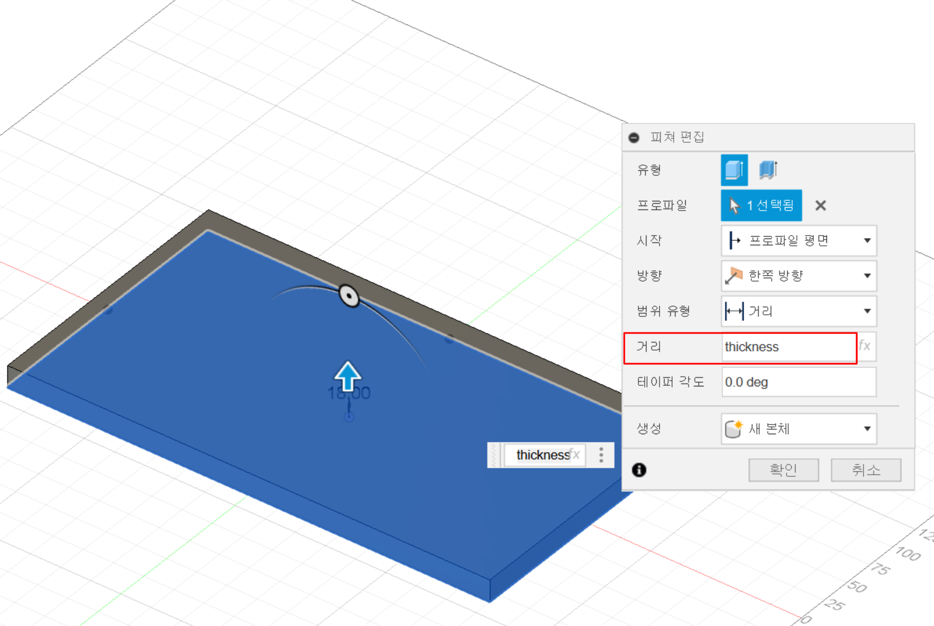Open the three-dot menu beside the floating input
This screenshot has width=934, height=626.
click(601, 454)
